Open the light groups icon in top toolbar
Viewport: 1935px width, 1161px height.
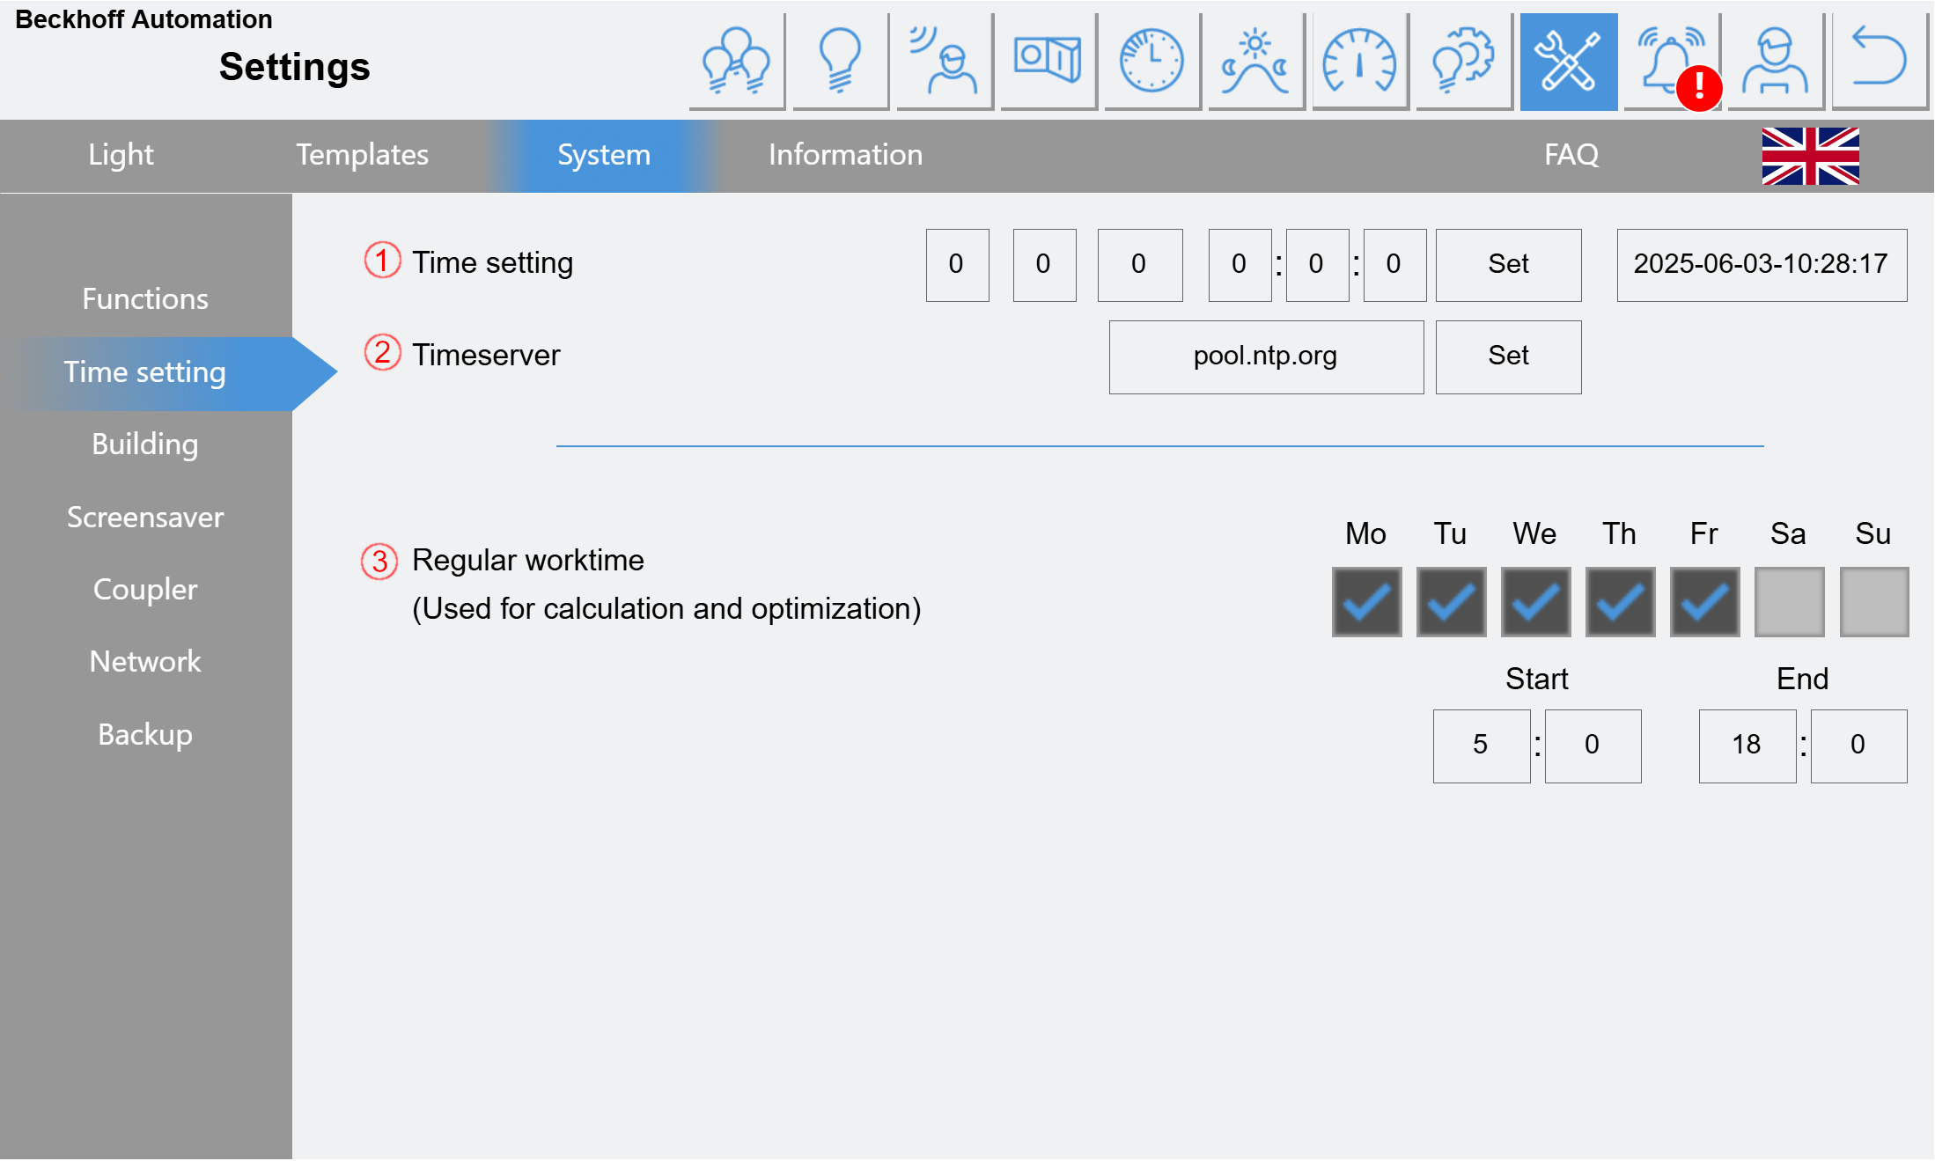pyautogui.click(x=737, y=62)
